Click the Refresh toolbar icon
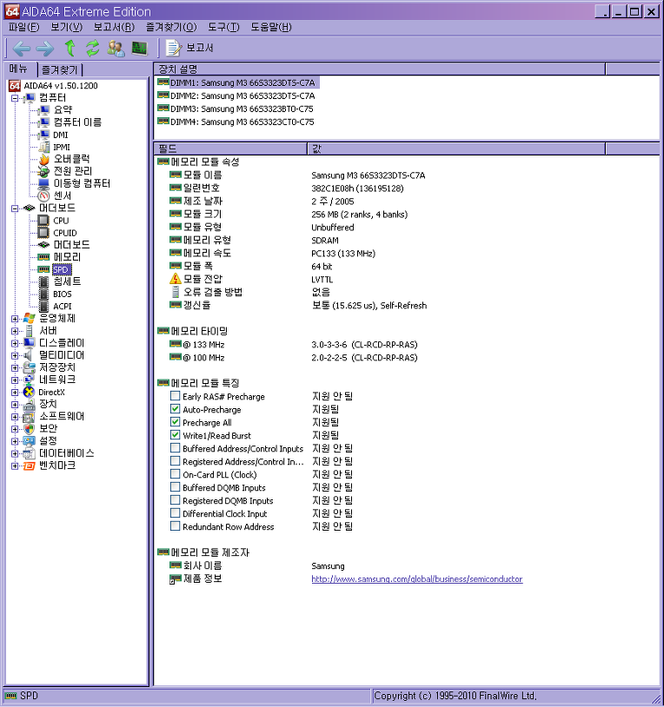 [x=92, y=49]
